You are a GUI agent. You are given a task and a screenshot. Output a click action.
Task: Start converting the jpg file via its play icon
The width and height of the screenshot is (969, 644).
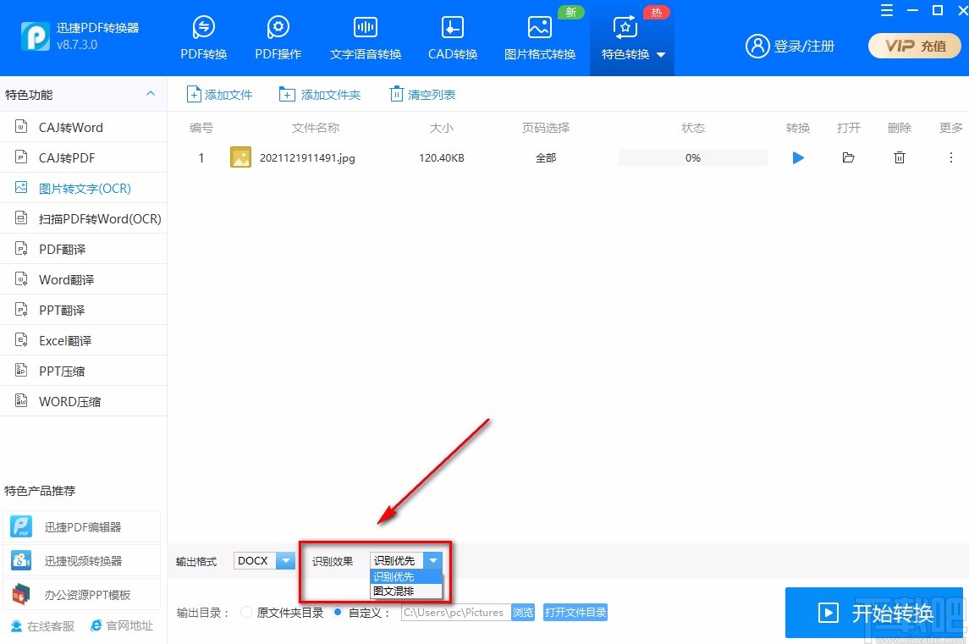[796, 157]
